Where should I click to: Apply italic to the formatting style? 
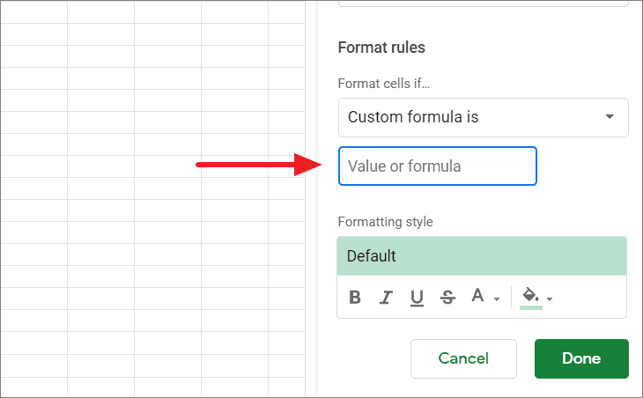pos(386,297)
